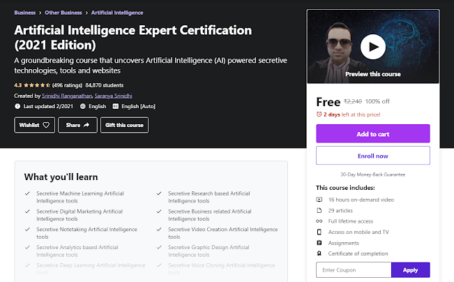
Task: Click the globe language icon
Action: [83, 106]
